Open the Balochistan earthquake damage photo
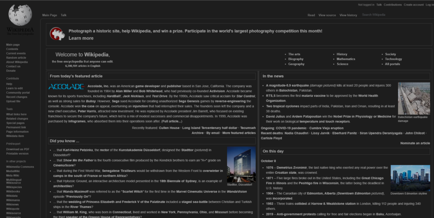 pyautogui.click(x=414, y=98)
